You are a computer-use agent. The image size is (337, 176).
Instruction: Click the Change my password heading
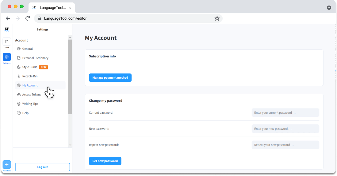[x=105, y=101]
